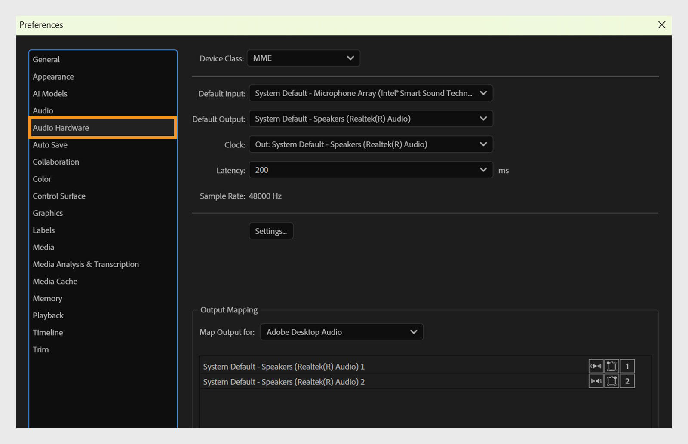The height and width of the screenshot is (444, 688).
Task: Click left-channel speaker icon on first output row
Action: tap(596, 366)
